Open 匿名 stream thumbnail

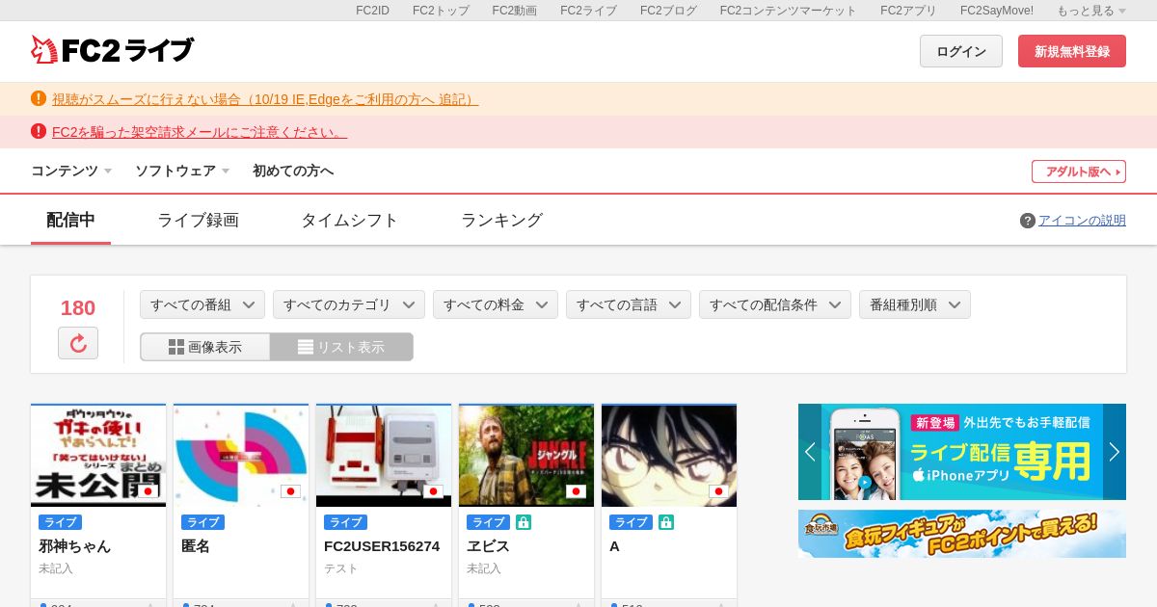pos(241,456)
